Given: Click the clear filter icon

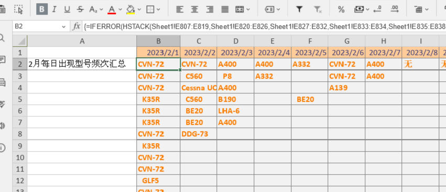Looking at the screenshot, I should tap(318, 9).
